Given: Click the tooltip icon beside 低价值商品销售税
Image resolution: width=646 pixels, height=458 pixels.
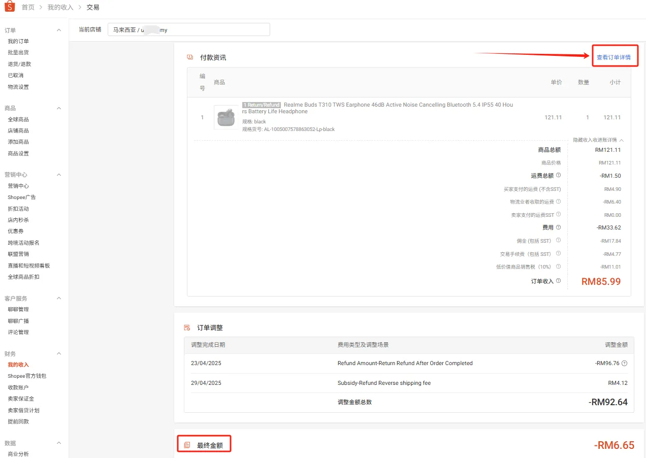Looking at the screenshot, I should click(558, 267).
